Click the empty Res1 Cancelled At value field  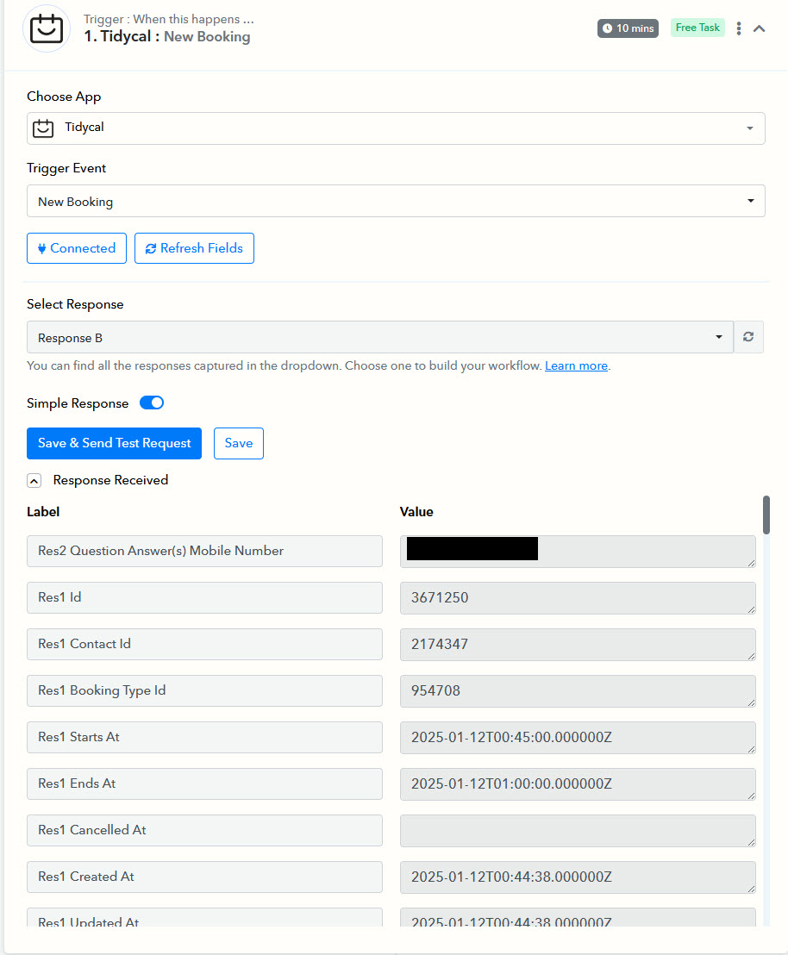point(578,831)
